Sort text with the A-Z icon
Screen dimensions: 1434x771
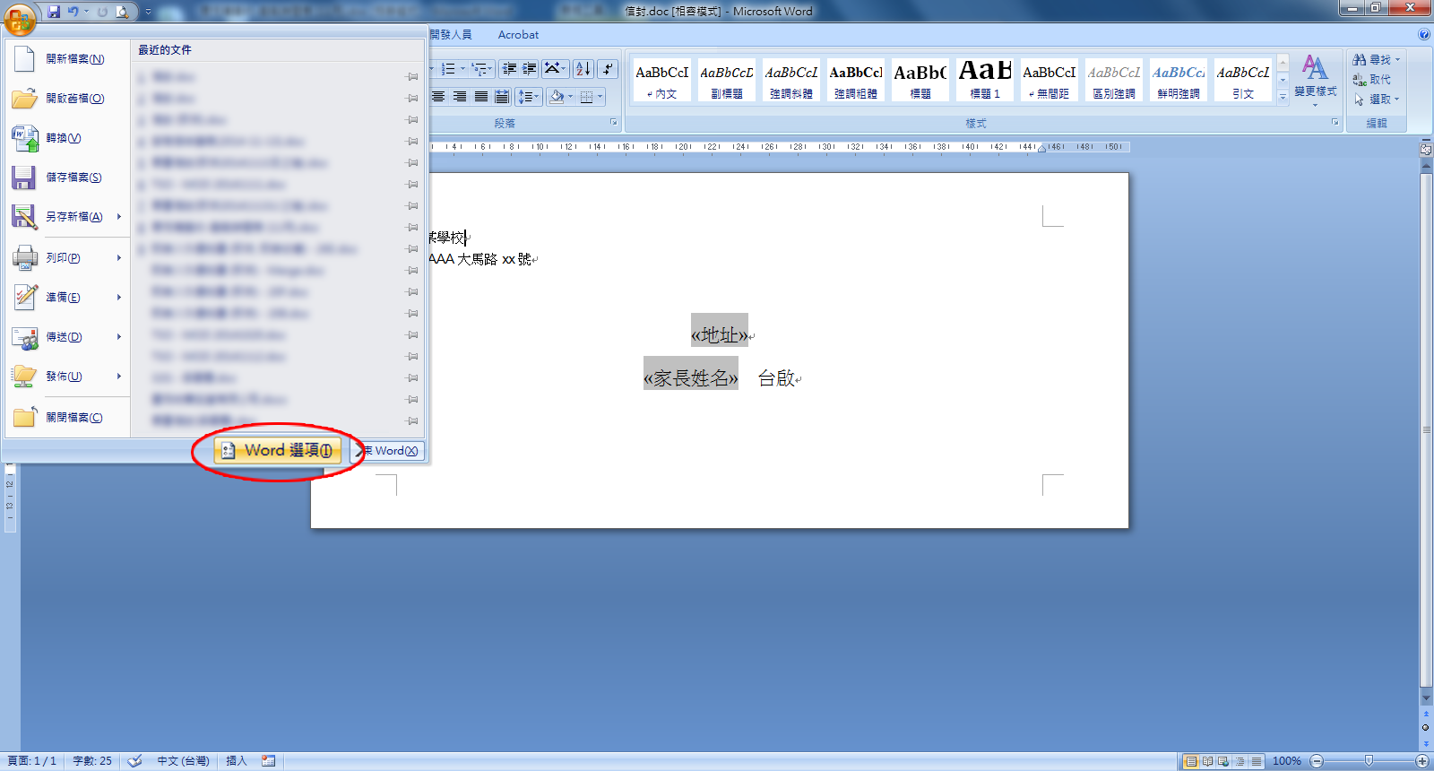(x=583, y=69)
